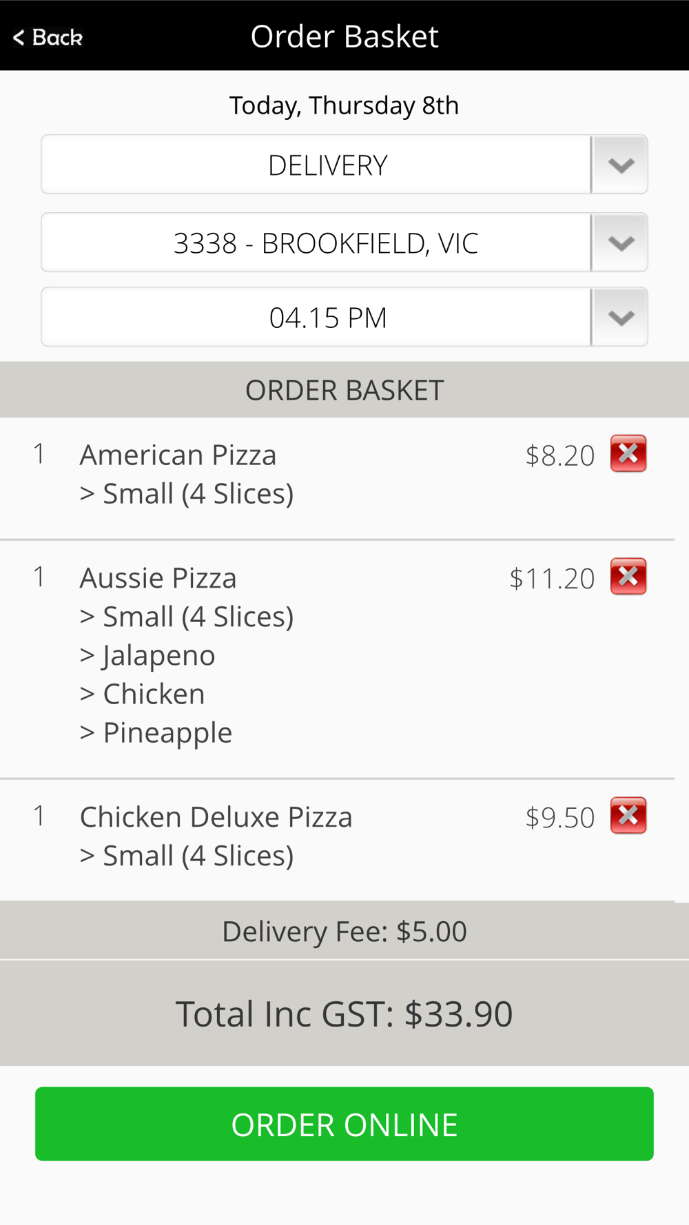Tap the ORDER BASKET section header
Image resolution: width=689 pixels, height=1225 pixels.
coord(344,391)
